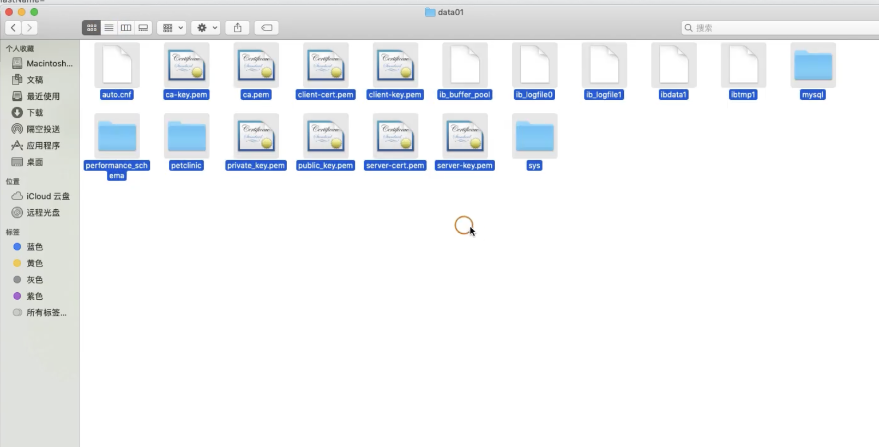Filter by the purple 紫色 tag
Viewport: 879px width, 447px height.
(x=34, y=296)
